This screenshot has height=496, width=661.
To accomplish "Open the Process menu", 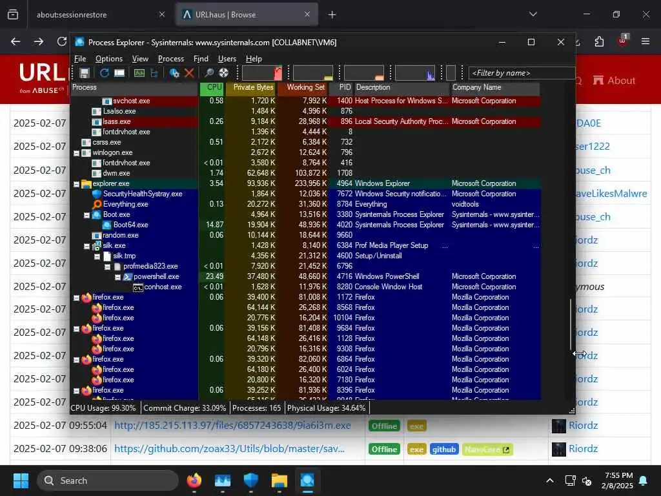I will coord(170,59).
